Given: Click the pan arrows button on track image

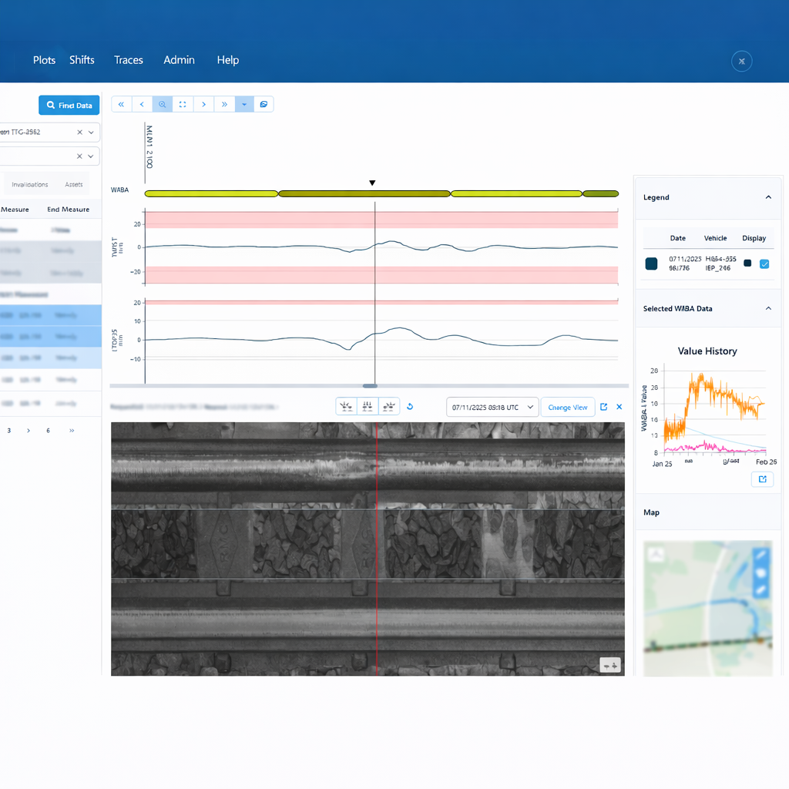Looking at the screenshot, I should point(610,665).
